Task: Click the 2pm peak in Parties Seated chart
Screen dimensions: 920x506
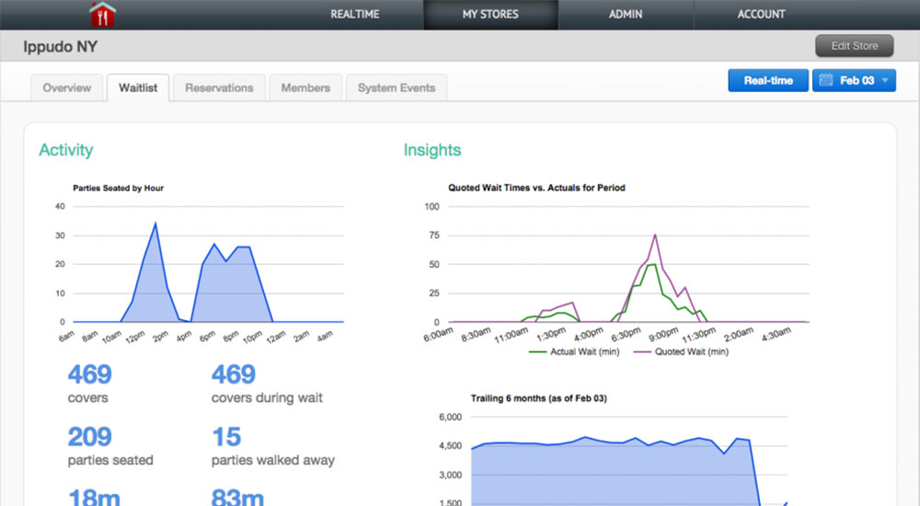Action: [155, 223]
